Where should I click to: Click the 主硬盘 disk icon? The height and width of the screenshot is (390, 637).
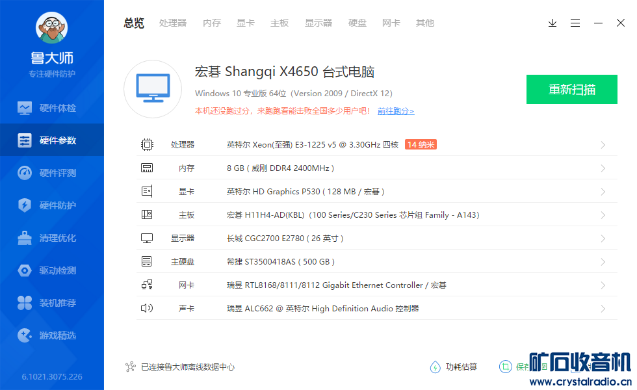coord(147,261)
